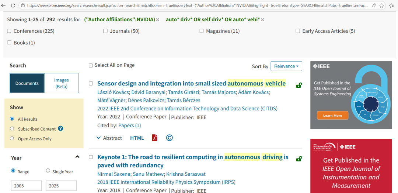Screen dimensions: 398x193
Task: Collapse the Year filter section
Action: (77, 157)
